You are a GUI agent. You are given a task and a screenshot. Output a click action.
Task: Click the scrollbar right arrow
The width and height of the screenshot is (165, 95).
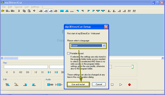(162, 58)
